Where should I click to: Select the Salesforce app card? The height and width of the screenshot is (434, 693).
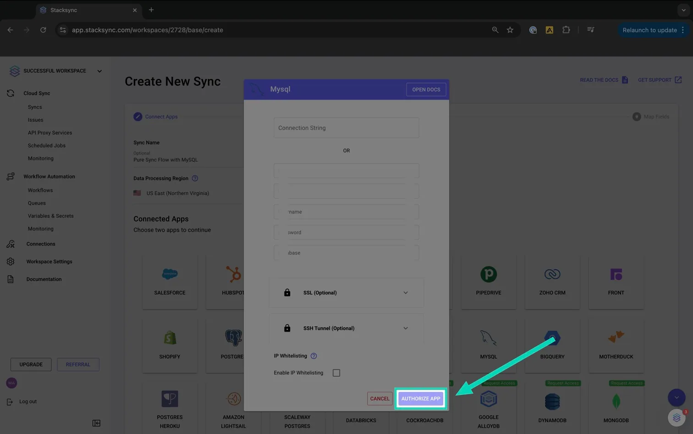tap(170, 282)
